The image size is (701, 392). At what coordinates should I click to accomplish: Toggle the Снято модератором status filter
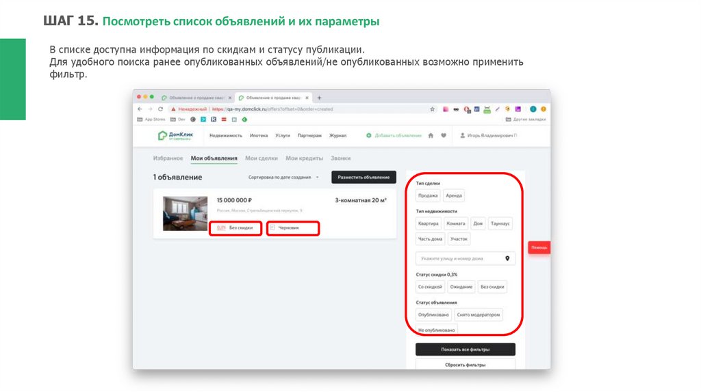click(x=479, y=315)
